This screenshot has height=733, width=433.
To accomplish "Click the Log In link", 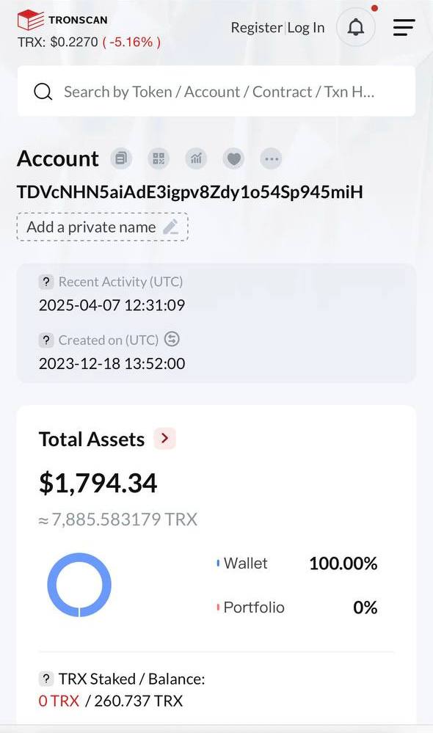I will click(x=306, y=28).
